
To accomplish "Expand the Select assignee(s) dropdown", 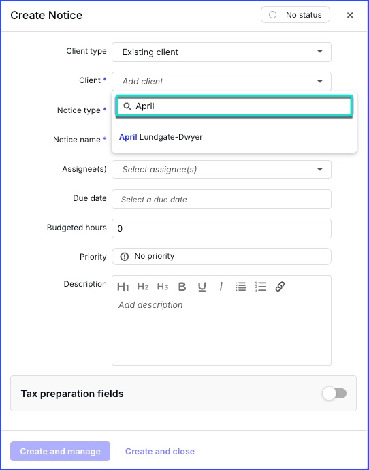I will 222,170.
